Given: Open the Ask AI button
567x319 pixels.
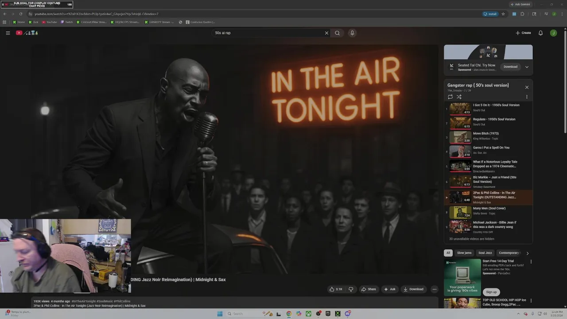Looking at the screenshot, I should point(390,289).
